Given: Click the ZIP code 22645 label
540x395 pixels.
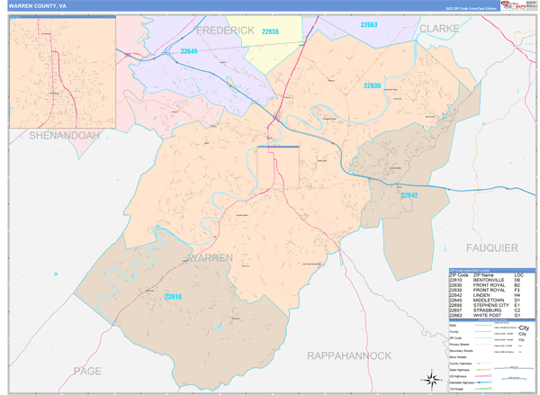Looking at the screenshot, I should pyautogui.click(x=188, y=52).
